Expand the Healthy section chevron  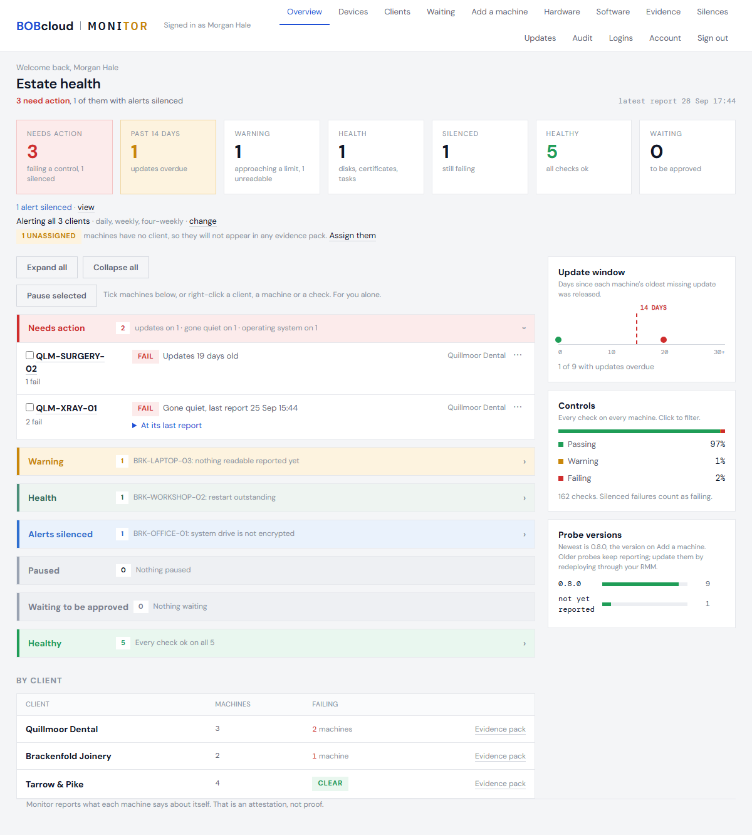coord(525,644)
